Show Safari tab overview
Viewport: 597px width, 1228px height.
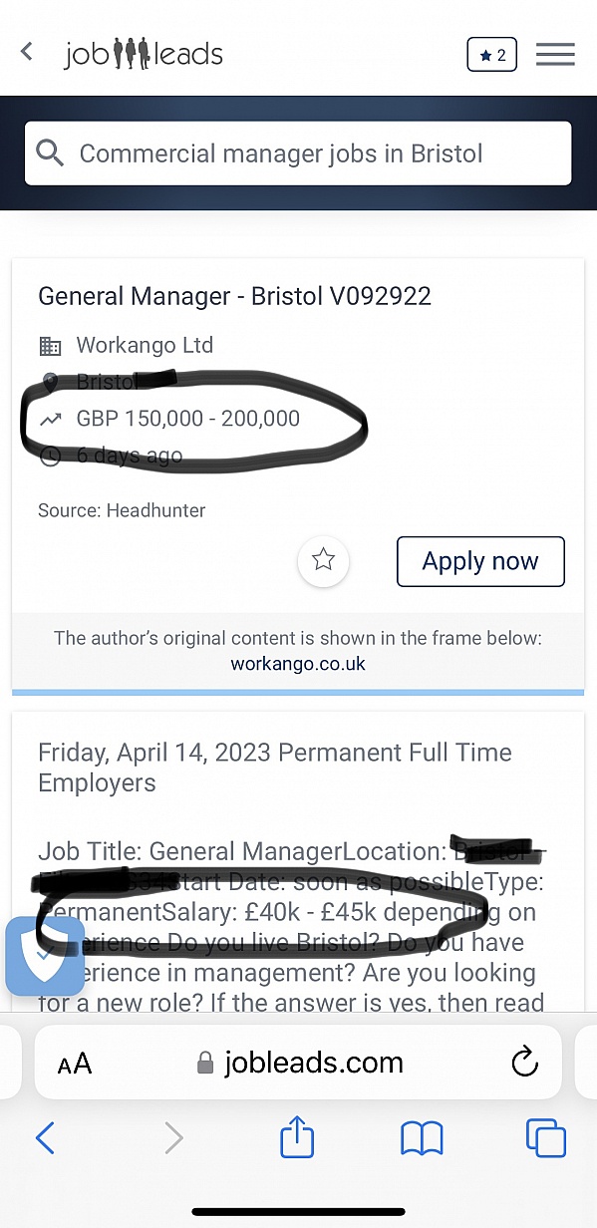(545, 1137)
